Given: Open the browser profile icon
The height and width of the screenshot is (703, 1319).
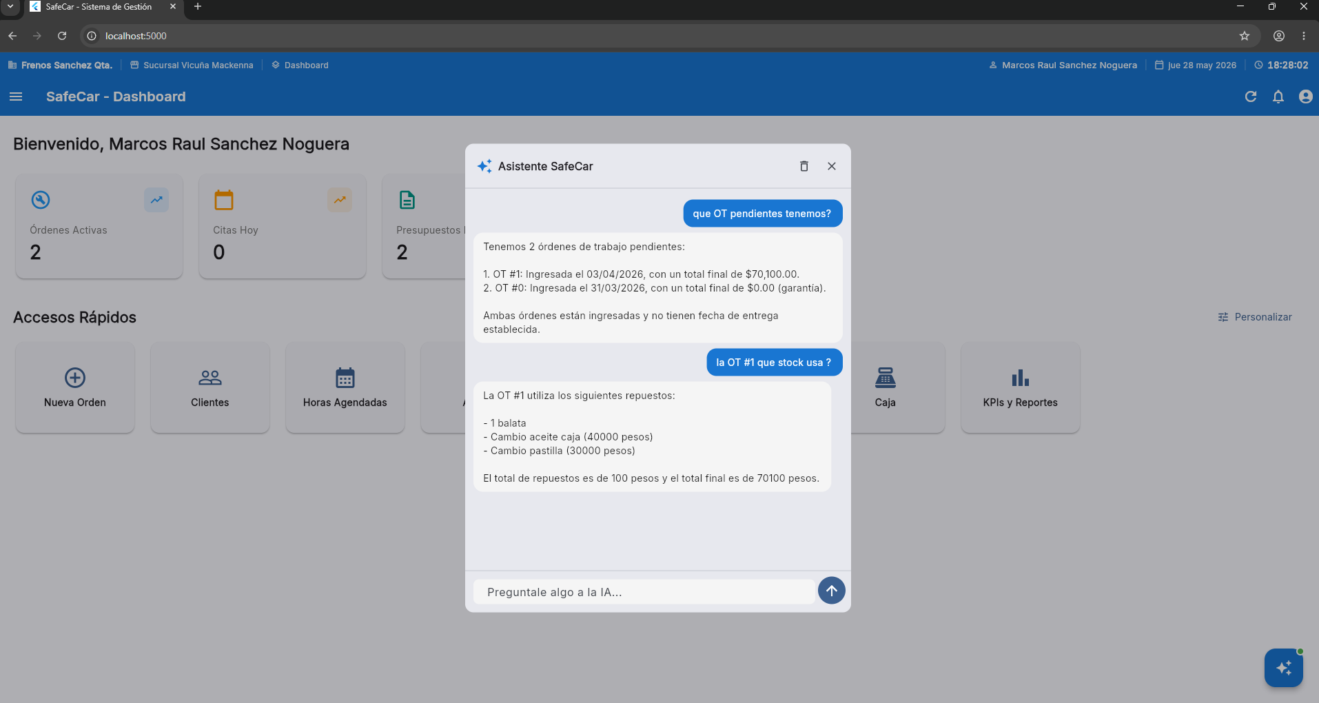Looking at the screenshot, I should pos(1279,36).
